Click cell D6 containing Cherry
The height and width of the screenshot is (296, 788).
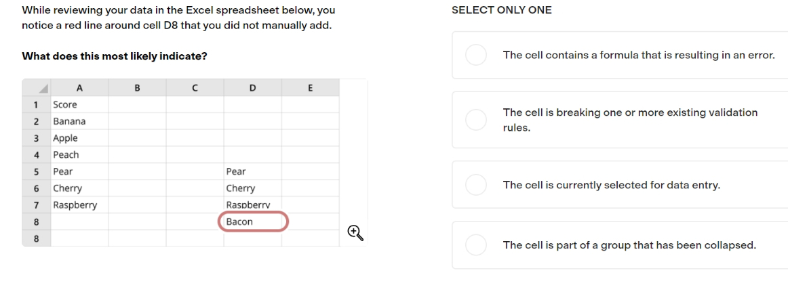point(253,188)
